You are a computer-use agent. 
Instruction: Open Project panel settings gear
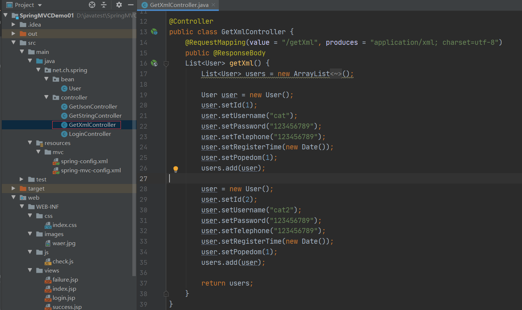(x=119, y=5)
